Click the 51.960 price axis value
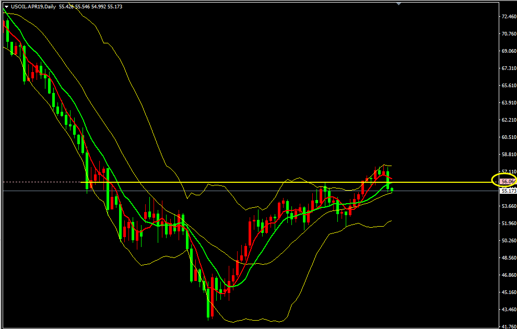This screenshot has width=517, height=329. point(509,223)
